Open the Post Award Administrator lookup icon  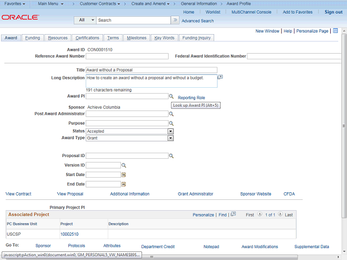click(x=171, y=114)
